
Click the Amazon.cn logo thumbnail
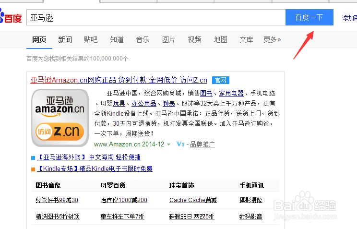point(60,118)
